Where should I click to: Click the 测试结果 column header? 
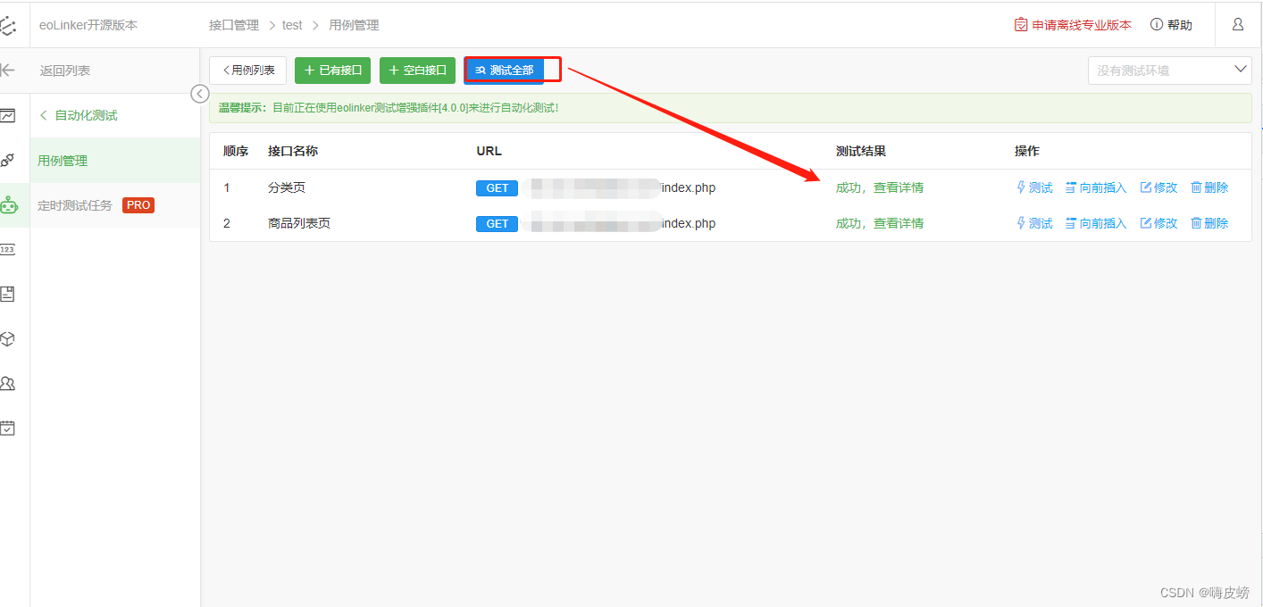click(x=861, y=151)
